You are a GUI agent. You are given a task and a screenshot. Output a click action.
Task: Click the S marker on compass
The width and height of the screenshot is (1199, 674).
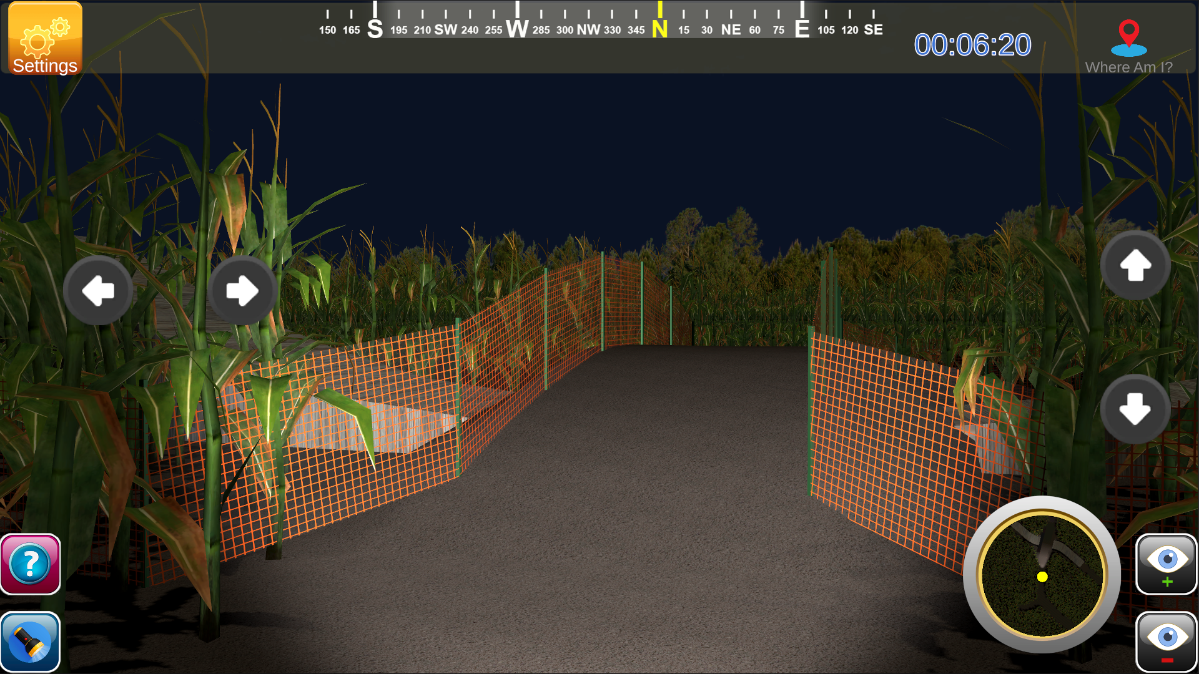coord(375,29)
